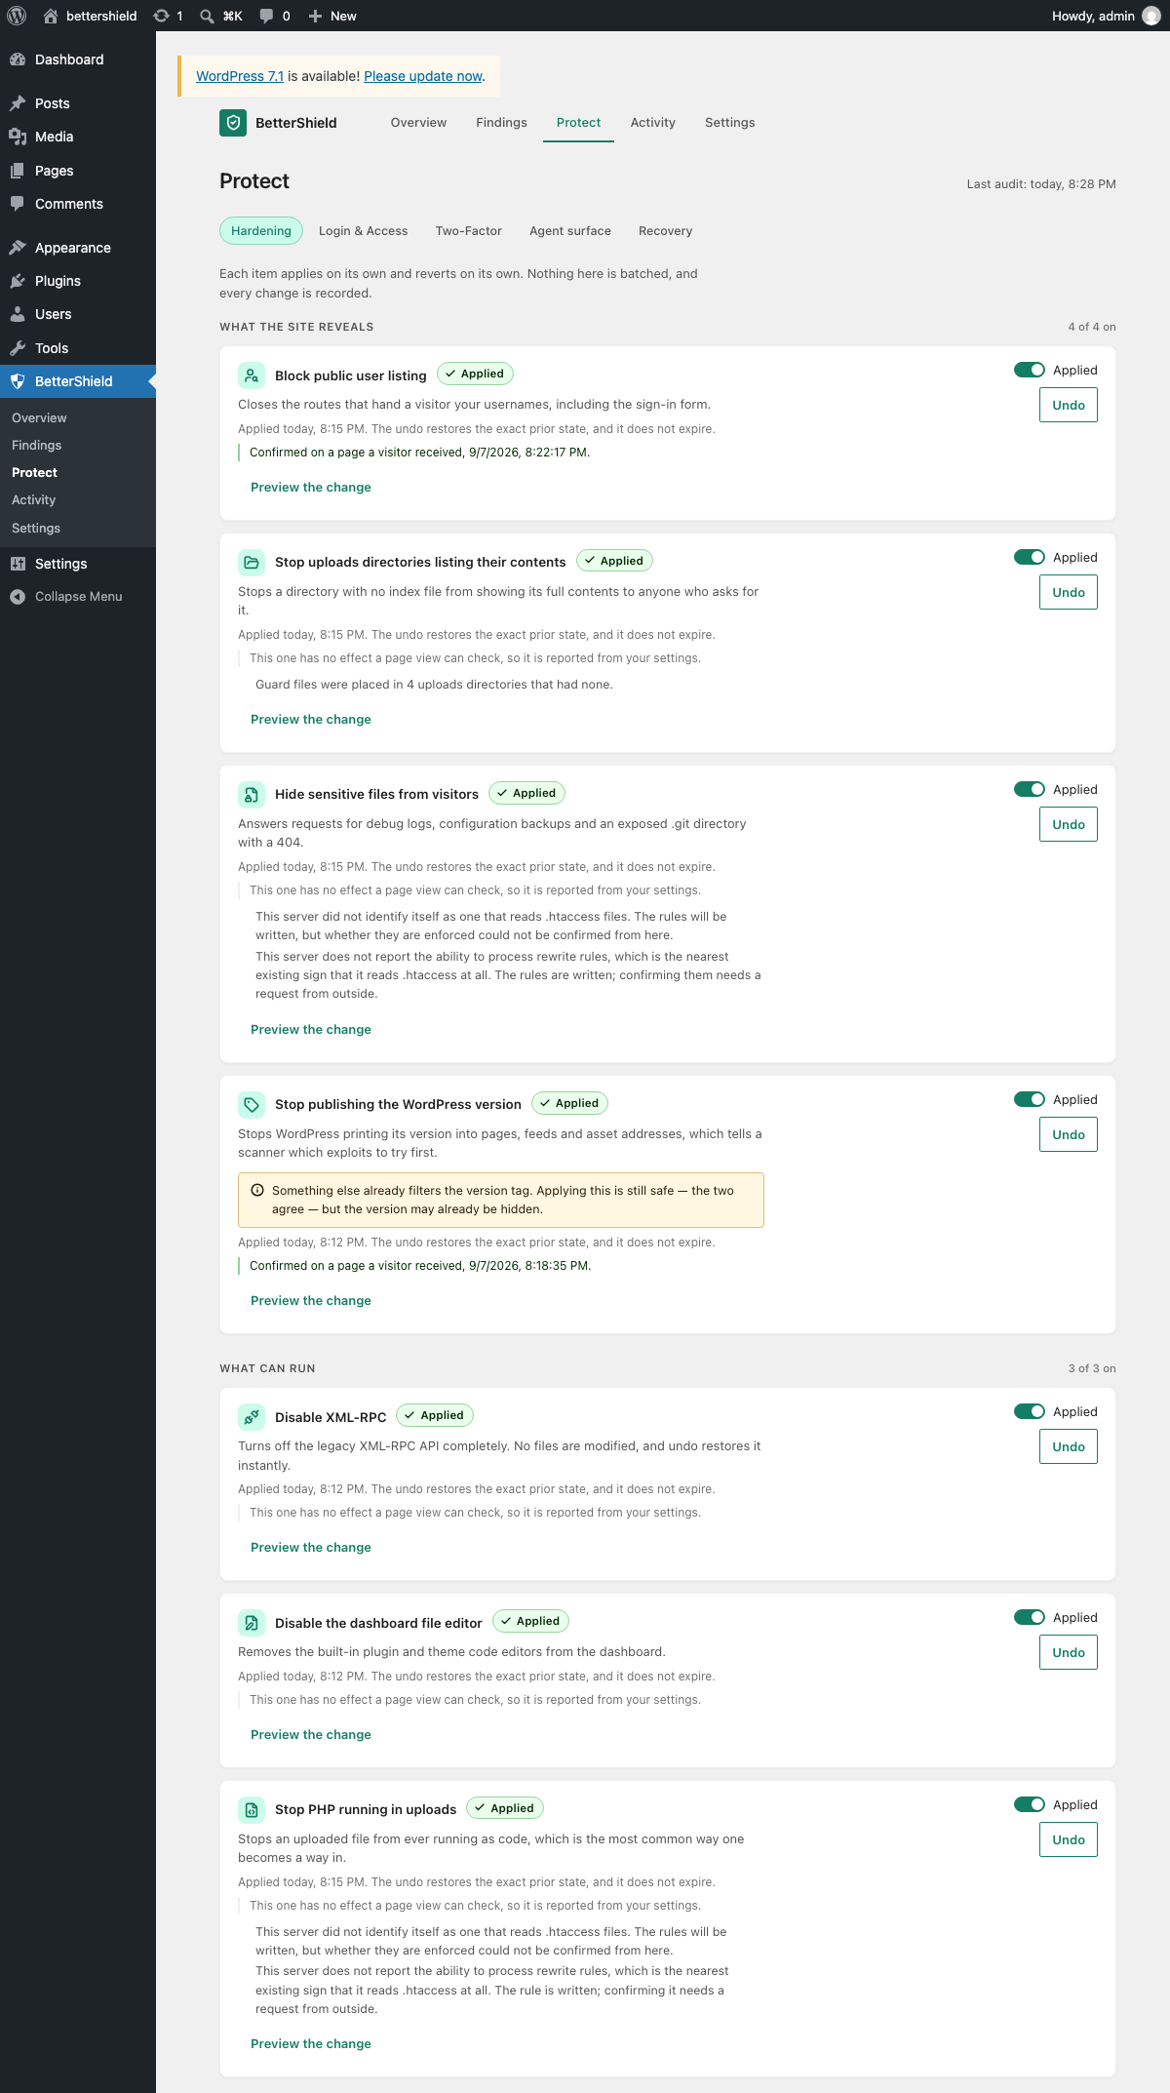Click the file-lock icon on Hide sensitive files card
Viewport: 1170px width, 2093px height.
[x=252, y=795]
